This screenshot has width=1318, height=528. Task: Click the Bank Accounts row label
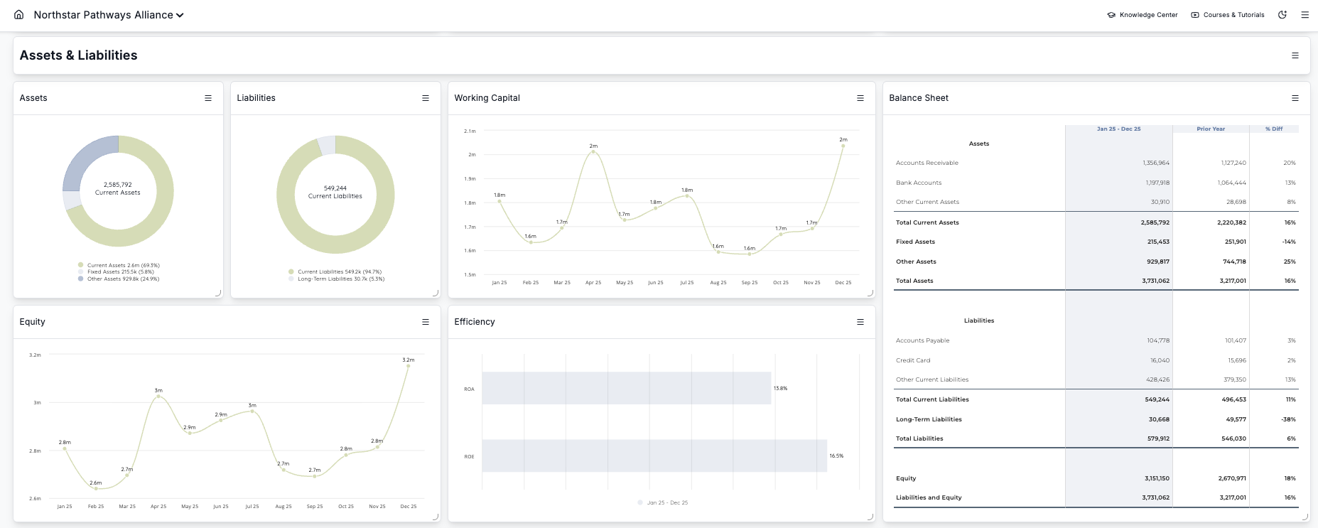coord(919,183)
